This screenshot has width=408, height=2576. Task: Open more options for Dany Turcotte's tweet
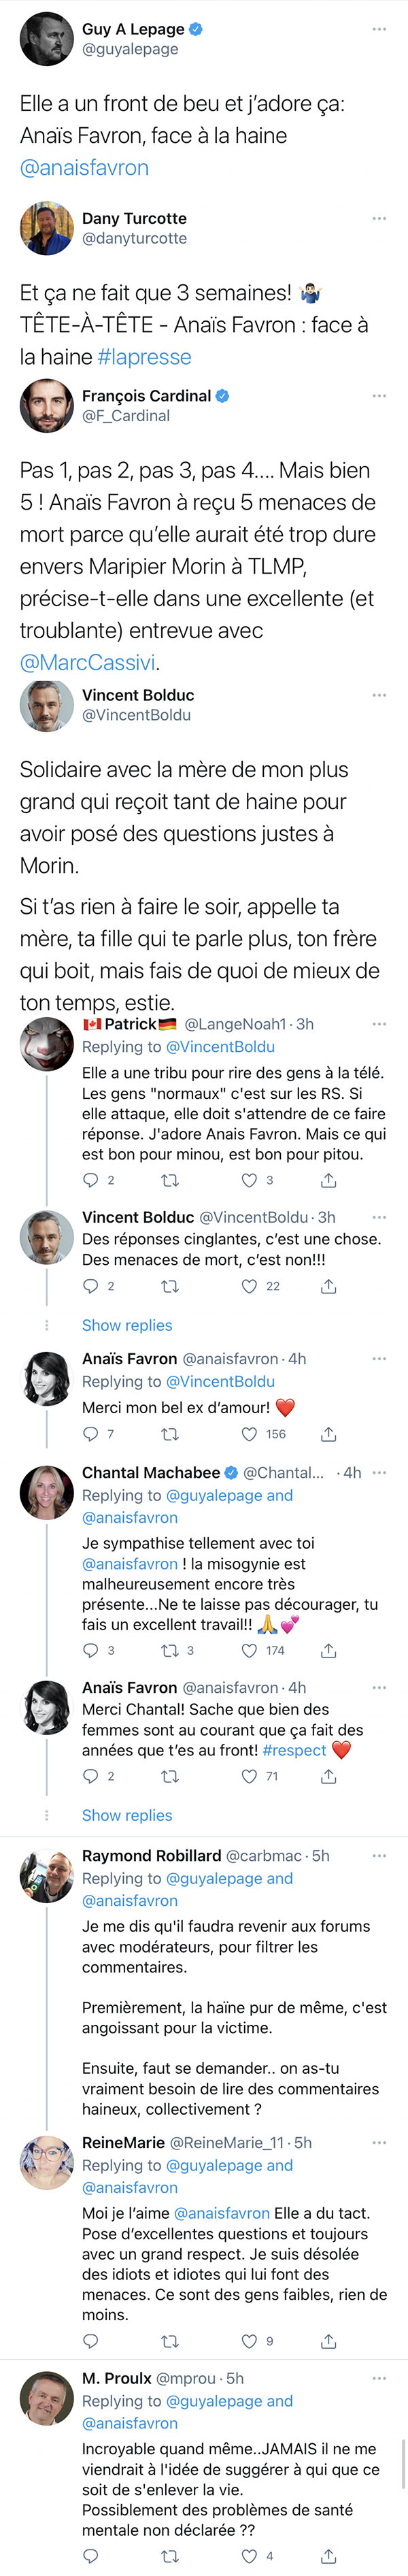379,218
